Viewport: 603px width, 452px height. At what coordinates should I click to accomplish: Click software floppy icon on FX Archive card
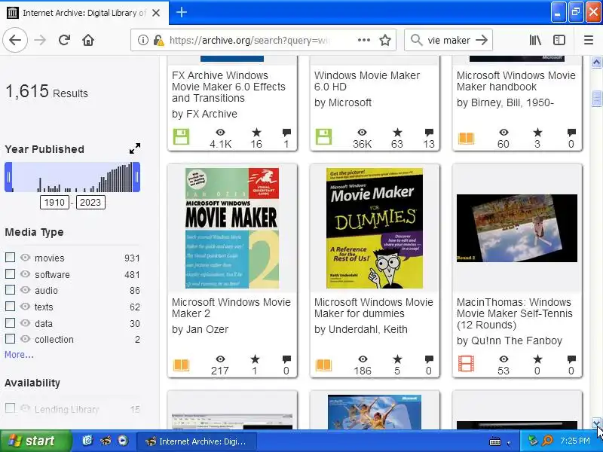tap(181, 137)
